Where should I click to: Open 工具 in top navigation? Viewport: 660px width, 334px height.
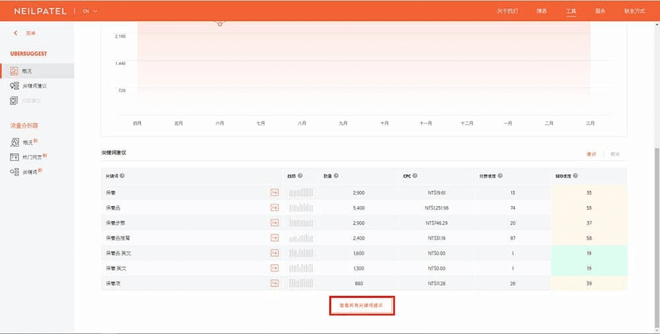571,11
